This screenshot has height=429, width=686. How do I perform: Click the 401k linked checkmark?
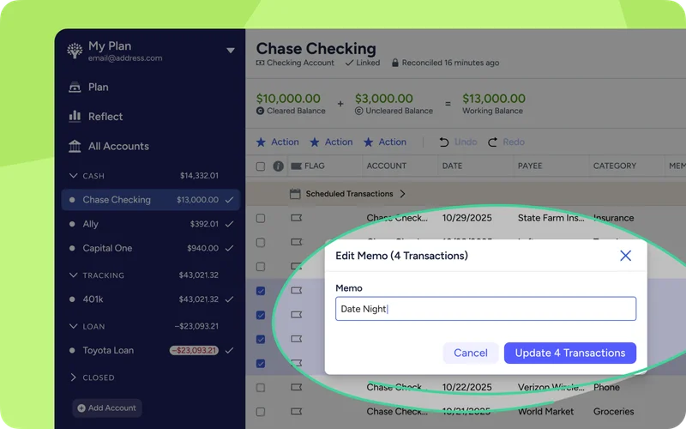(229, 299)
